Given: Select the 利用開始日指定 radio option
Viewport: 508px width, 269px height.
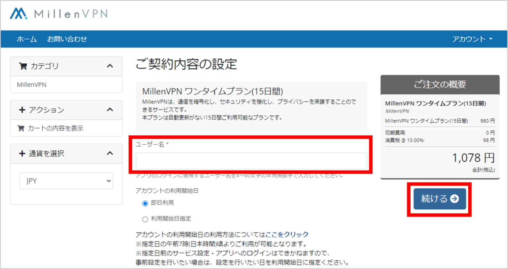Looking at the screenshot, I should (145, 219).
